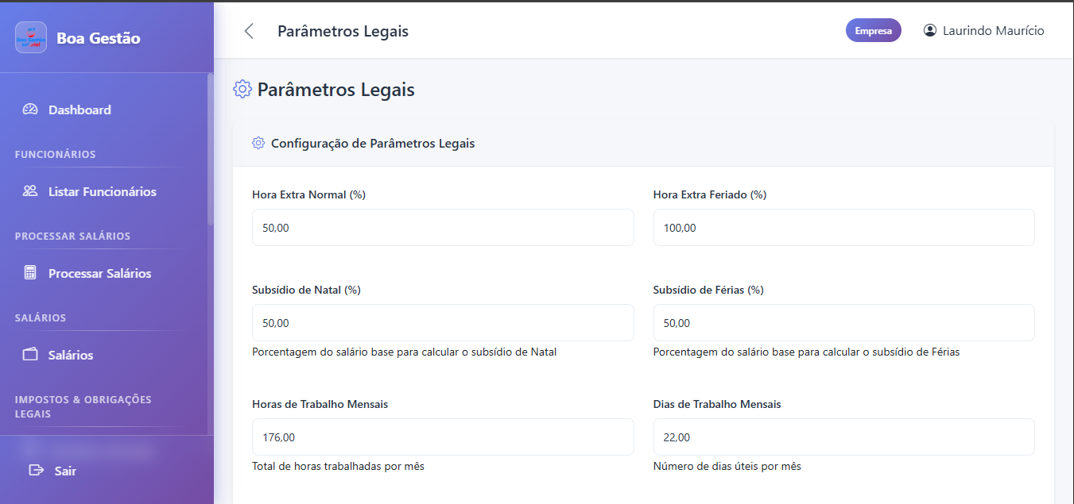The width and height of the screenshot is (1074, 504).
Task: Click the Sair logout icon
Action: coord(36,470)
